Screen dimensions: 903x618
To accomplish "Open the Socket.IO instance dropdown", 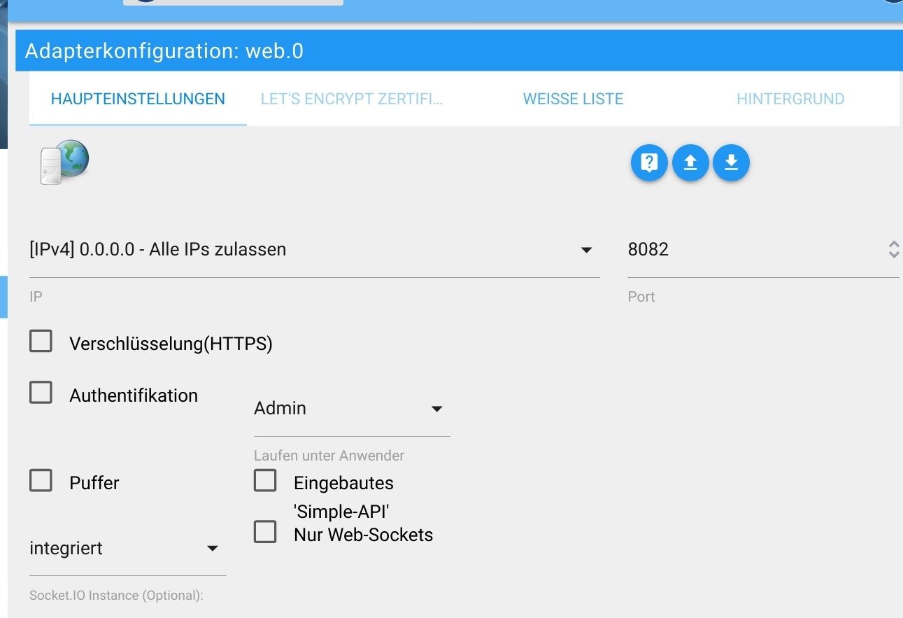I will 126,549.
